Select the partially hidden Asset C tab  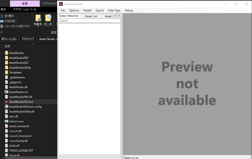[109, 16]
